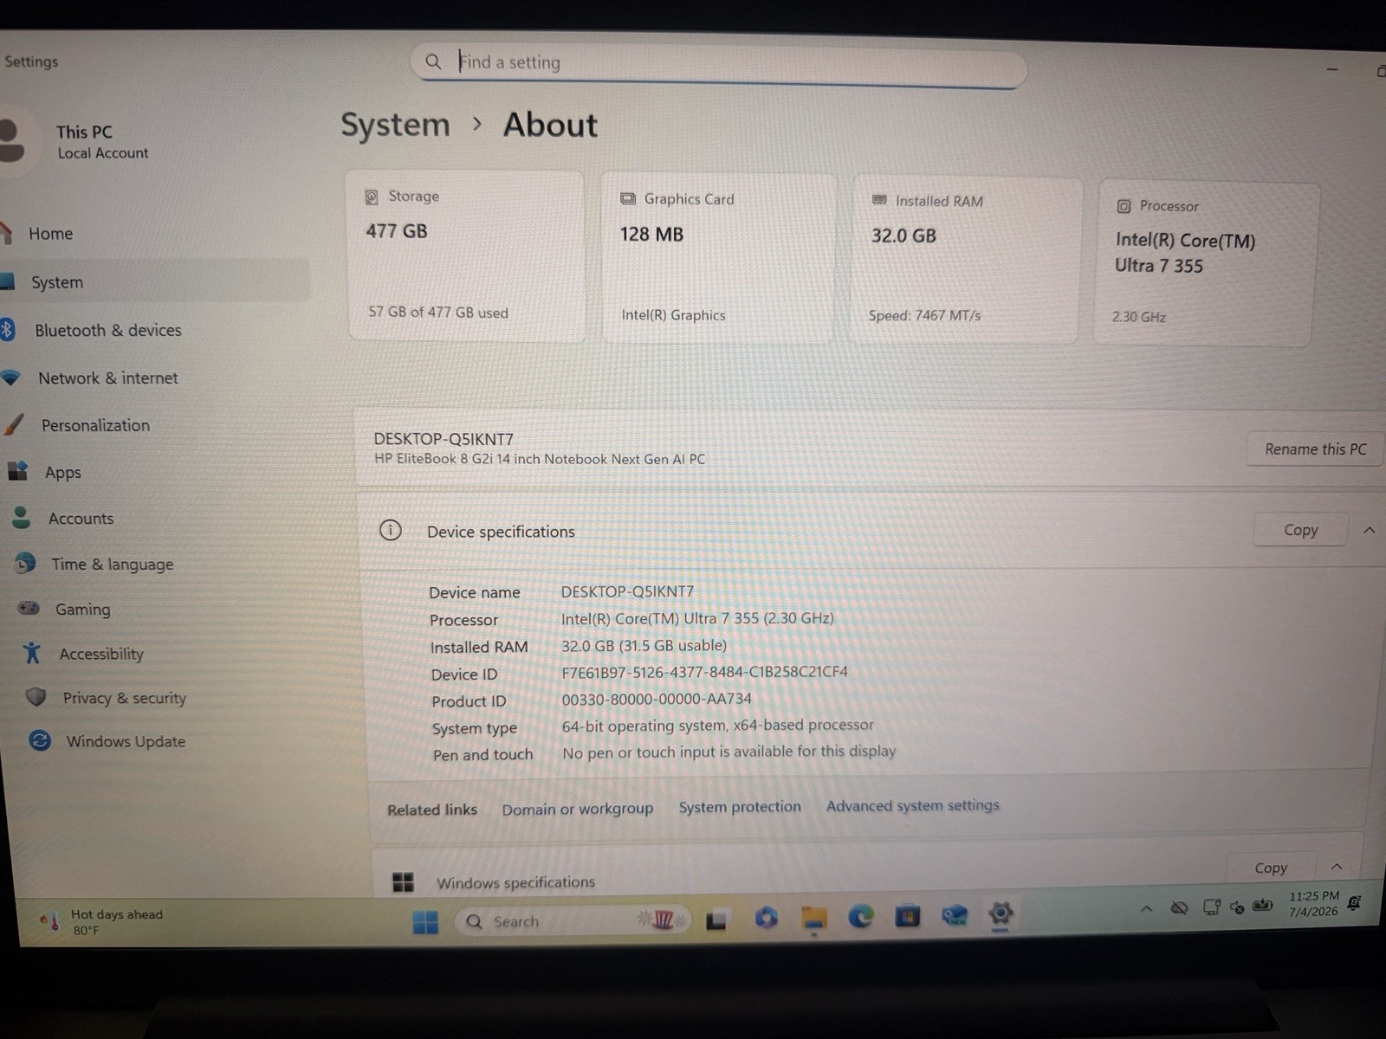Click the Time & language globe icon
This screenshot has height=1039, width=1386.
click(26, 564)
